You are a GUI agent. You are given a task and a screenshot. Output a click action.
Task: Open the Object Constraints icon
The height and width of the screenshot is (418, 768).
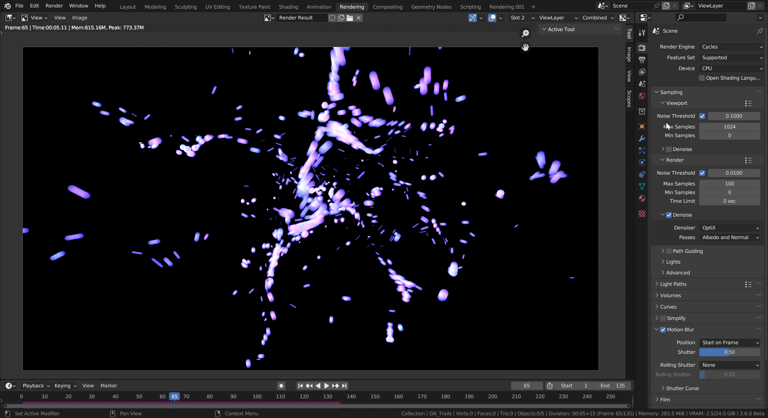click(x=642, y=174)
